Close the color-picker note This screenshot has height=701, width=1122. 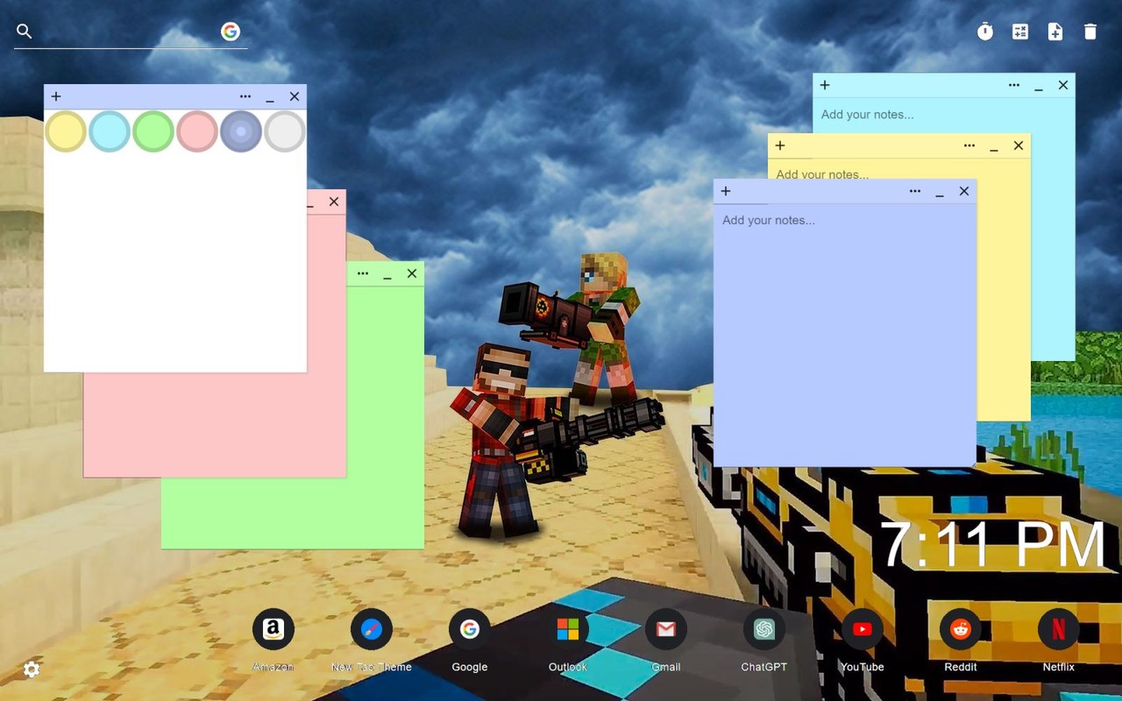[295, 96]
